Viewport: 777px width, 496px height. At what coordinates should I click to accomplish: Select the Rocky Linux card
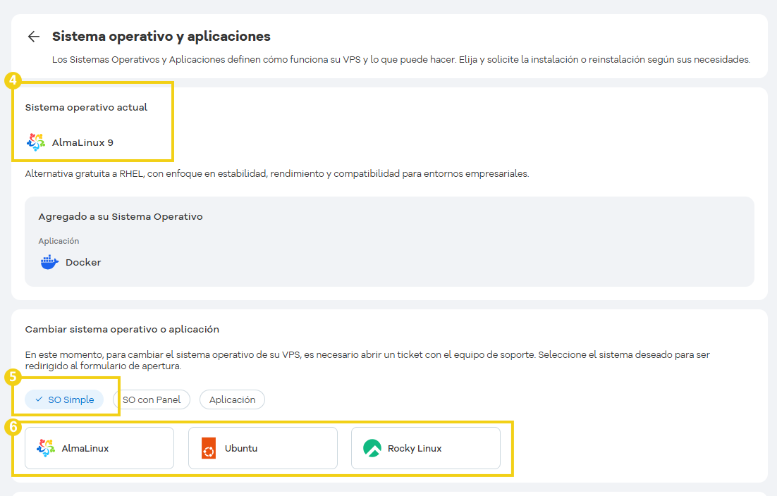(x=425, y=447)
